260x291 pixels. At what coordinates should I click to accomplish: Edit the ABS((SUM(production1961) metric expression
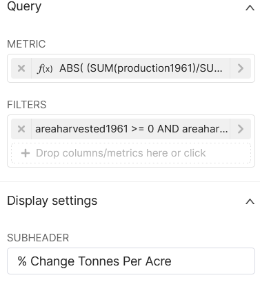141,68
